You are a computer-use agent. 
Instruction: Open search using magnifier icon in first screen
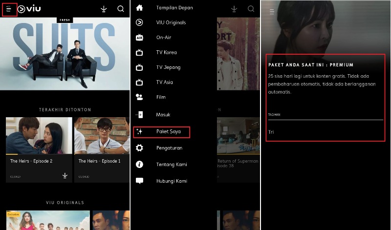click(121, 9)
